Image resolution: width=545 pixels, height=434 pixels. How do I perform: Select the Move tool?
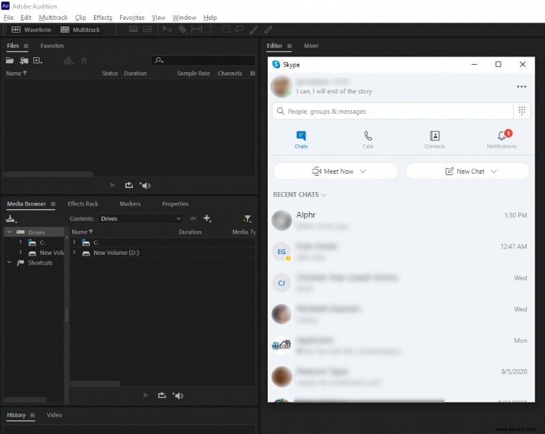167,29
